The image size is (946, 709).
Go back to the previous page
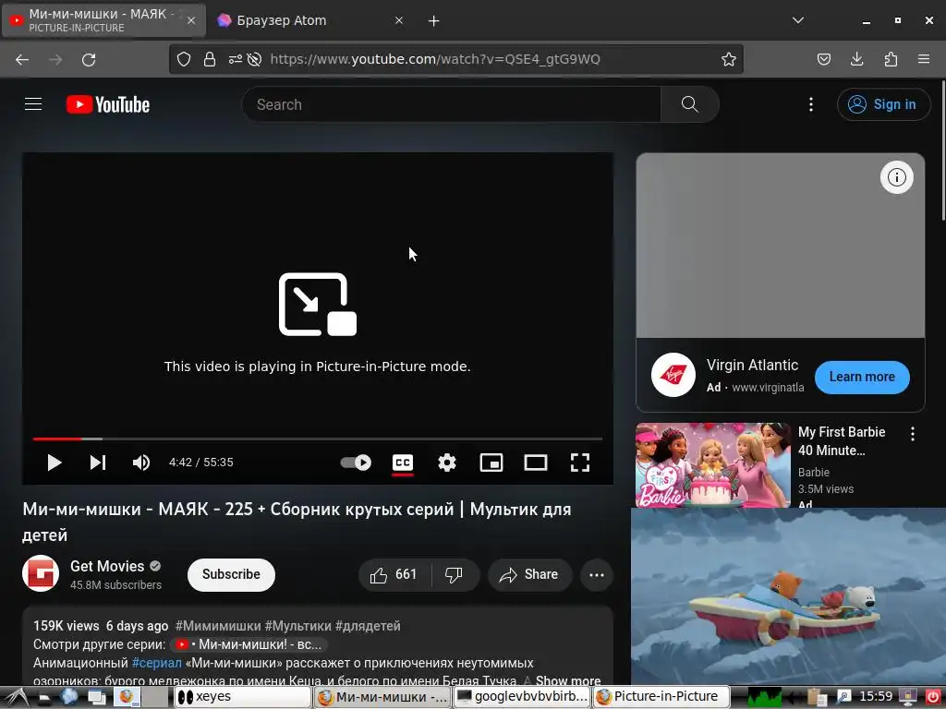pyautogui.click(x=22, y=59)
